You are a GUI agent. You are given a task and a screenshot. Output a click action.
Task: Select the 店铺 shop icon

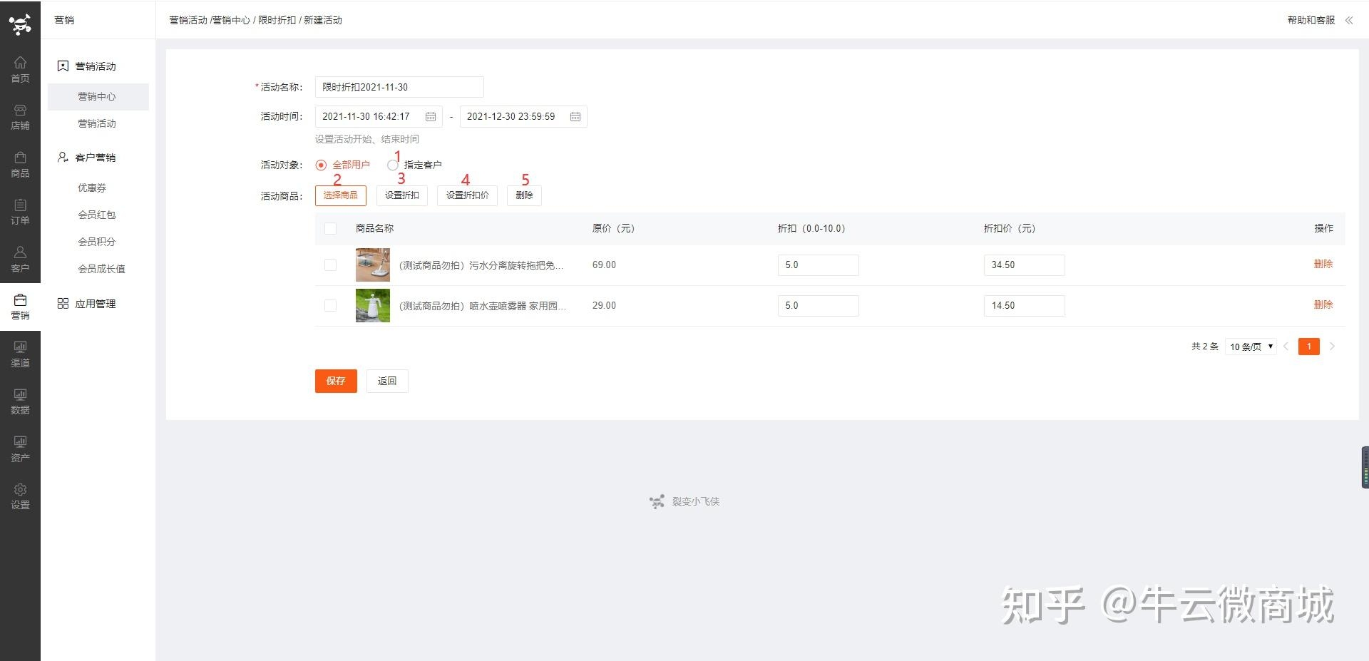[20, 118]
